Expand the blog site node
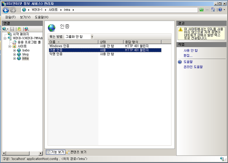 pos(15,55)
